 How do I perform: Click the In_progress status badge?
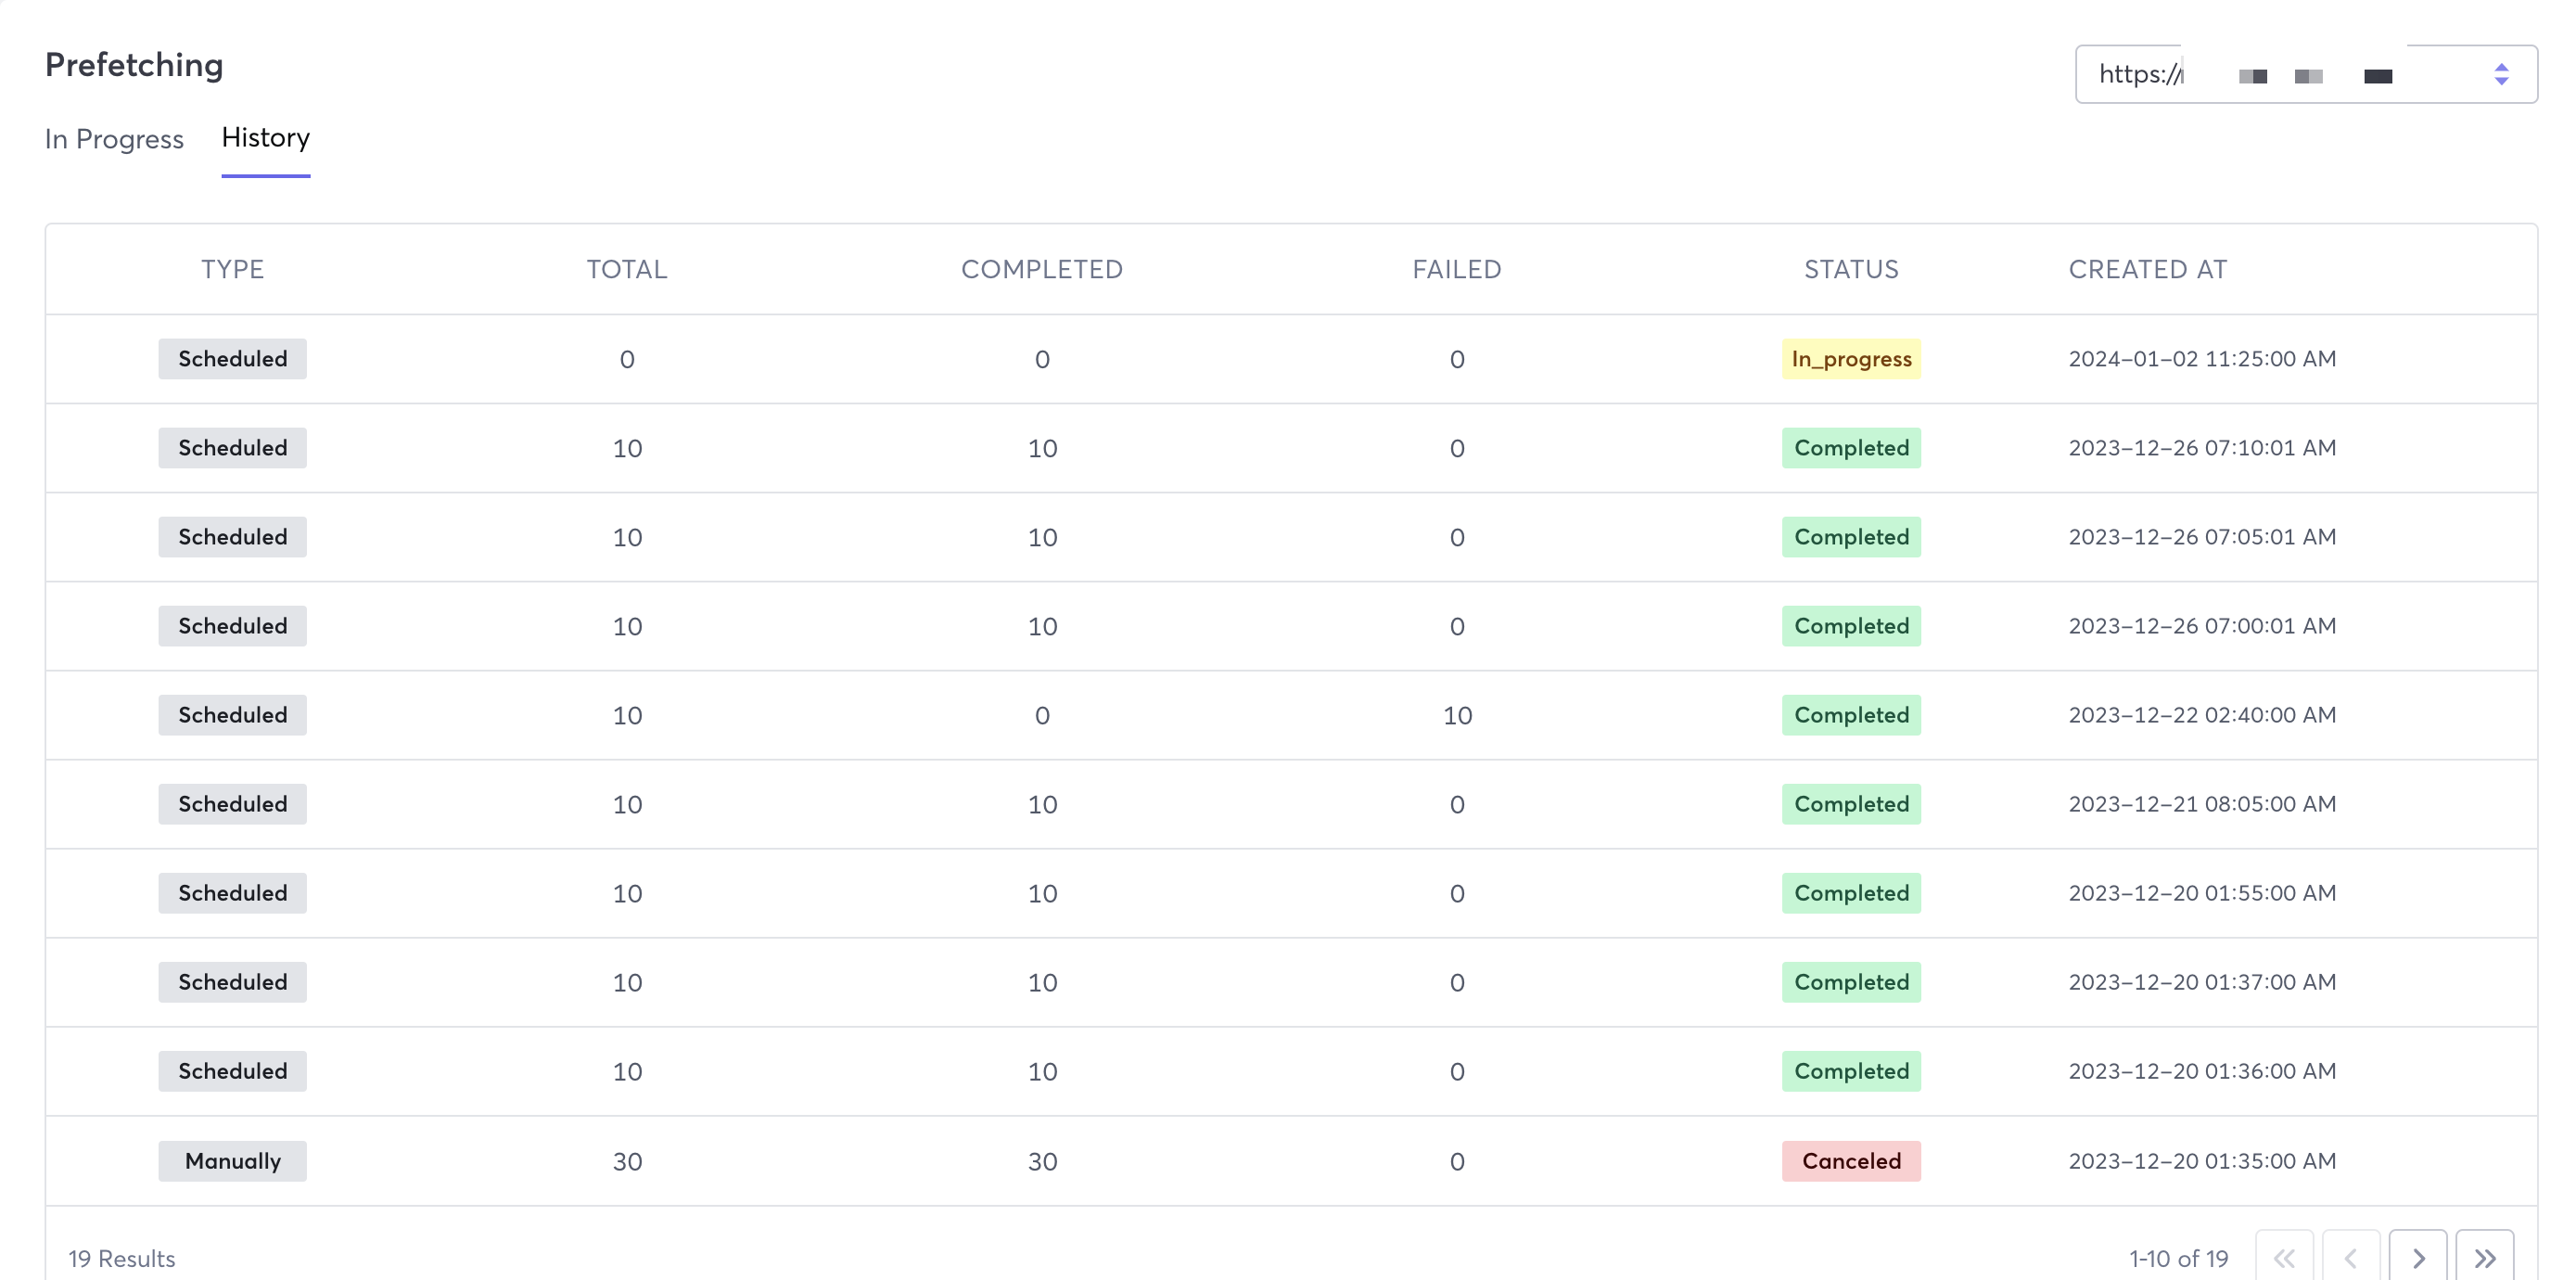(x=1852, y=356)
